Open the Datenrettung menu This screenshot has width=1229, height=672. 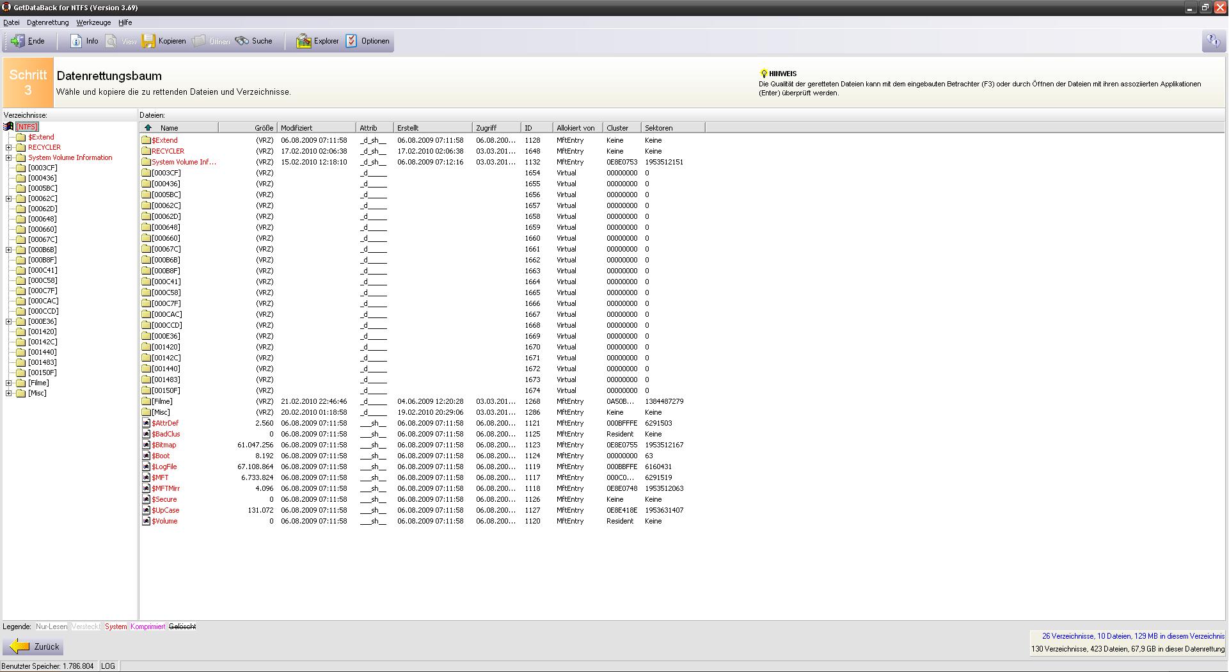pyautogui.click(x=48, y=22)
